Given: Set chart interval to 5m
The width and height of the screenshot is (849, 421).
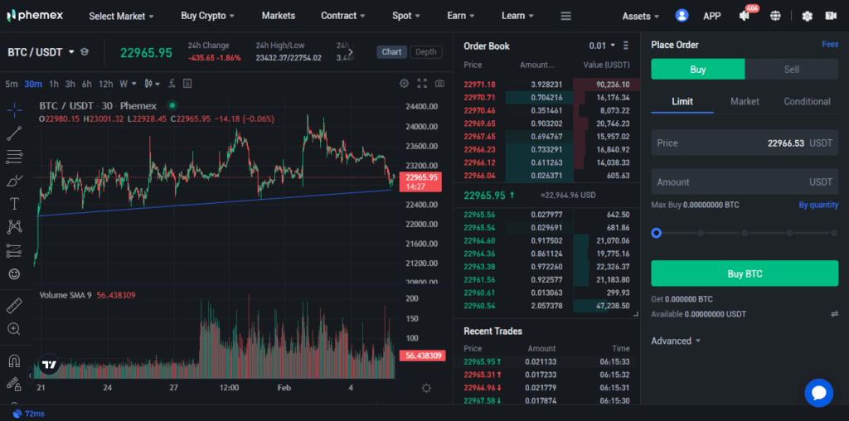Looking at the screenshot, I should 12,84.
